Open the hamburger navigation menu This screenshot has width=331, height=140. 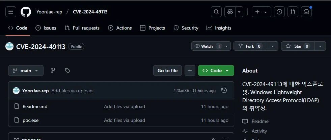tap(11, 12)
